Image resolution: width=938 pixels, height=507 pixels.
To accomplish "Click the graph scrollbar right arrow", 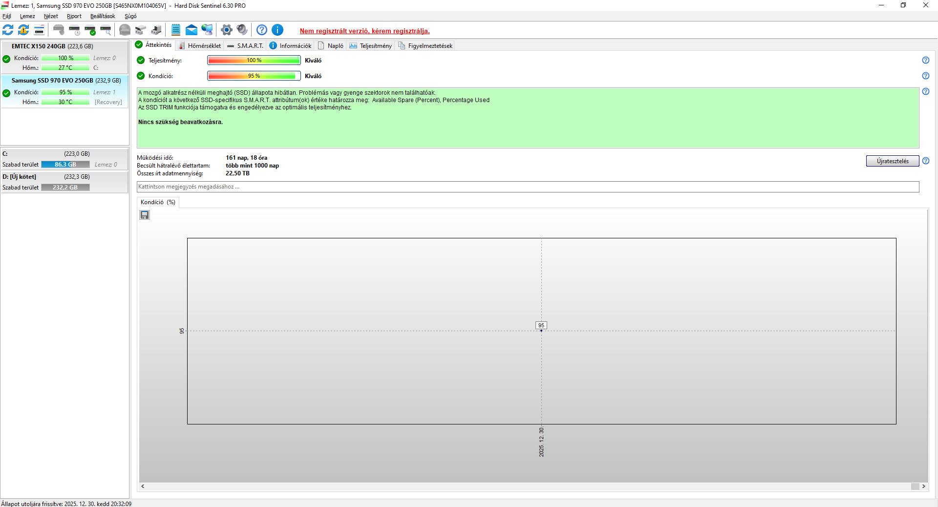I will [x=924, y=486].
